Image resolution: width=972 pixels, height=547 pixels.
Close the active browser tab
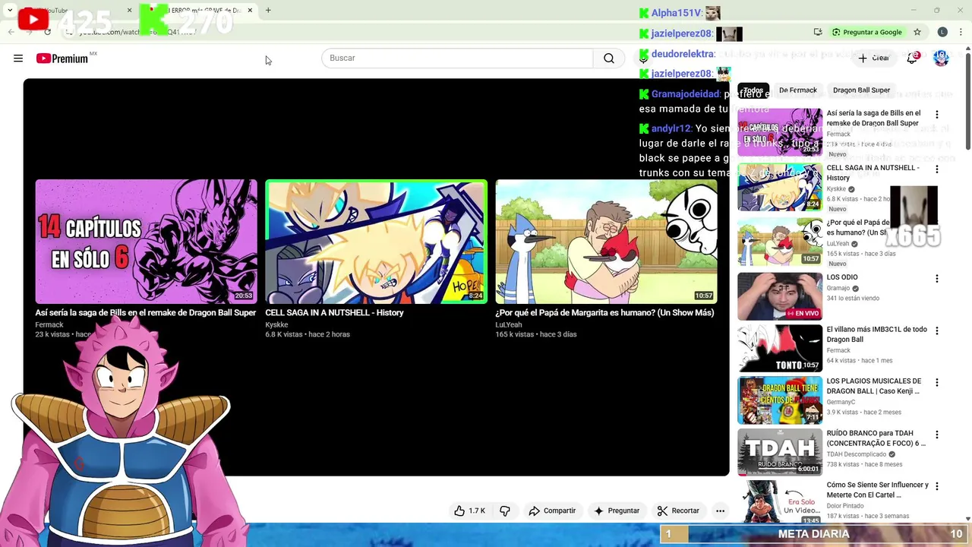[250, 11]
